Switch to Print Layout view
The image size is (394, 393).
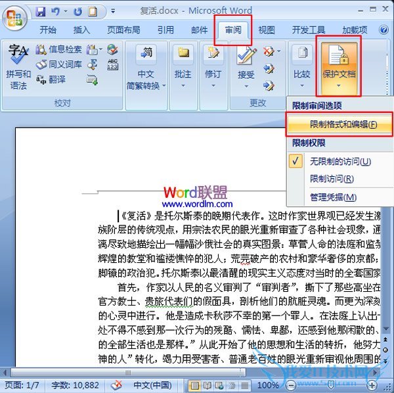pos(194,385)
